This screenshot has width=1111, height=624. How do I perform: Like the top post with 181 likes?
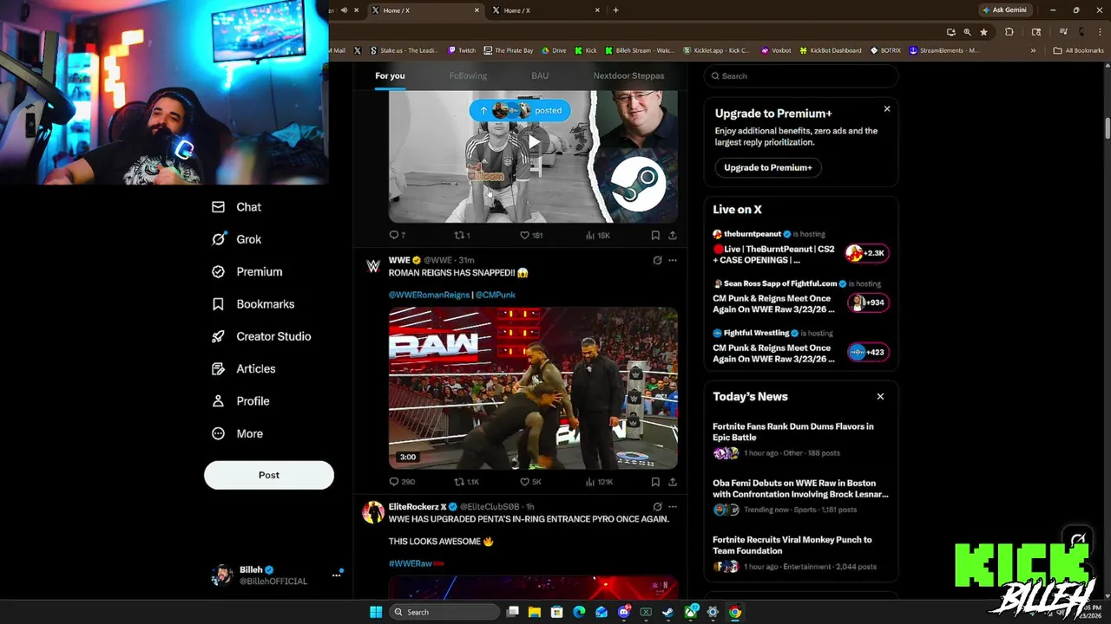530,235
